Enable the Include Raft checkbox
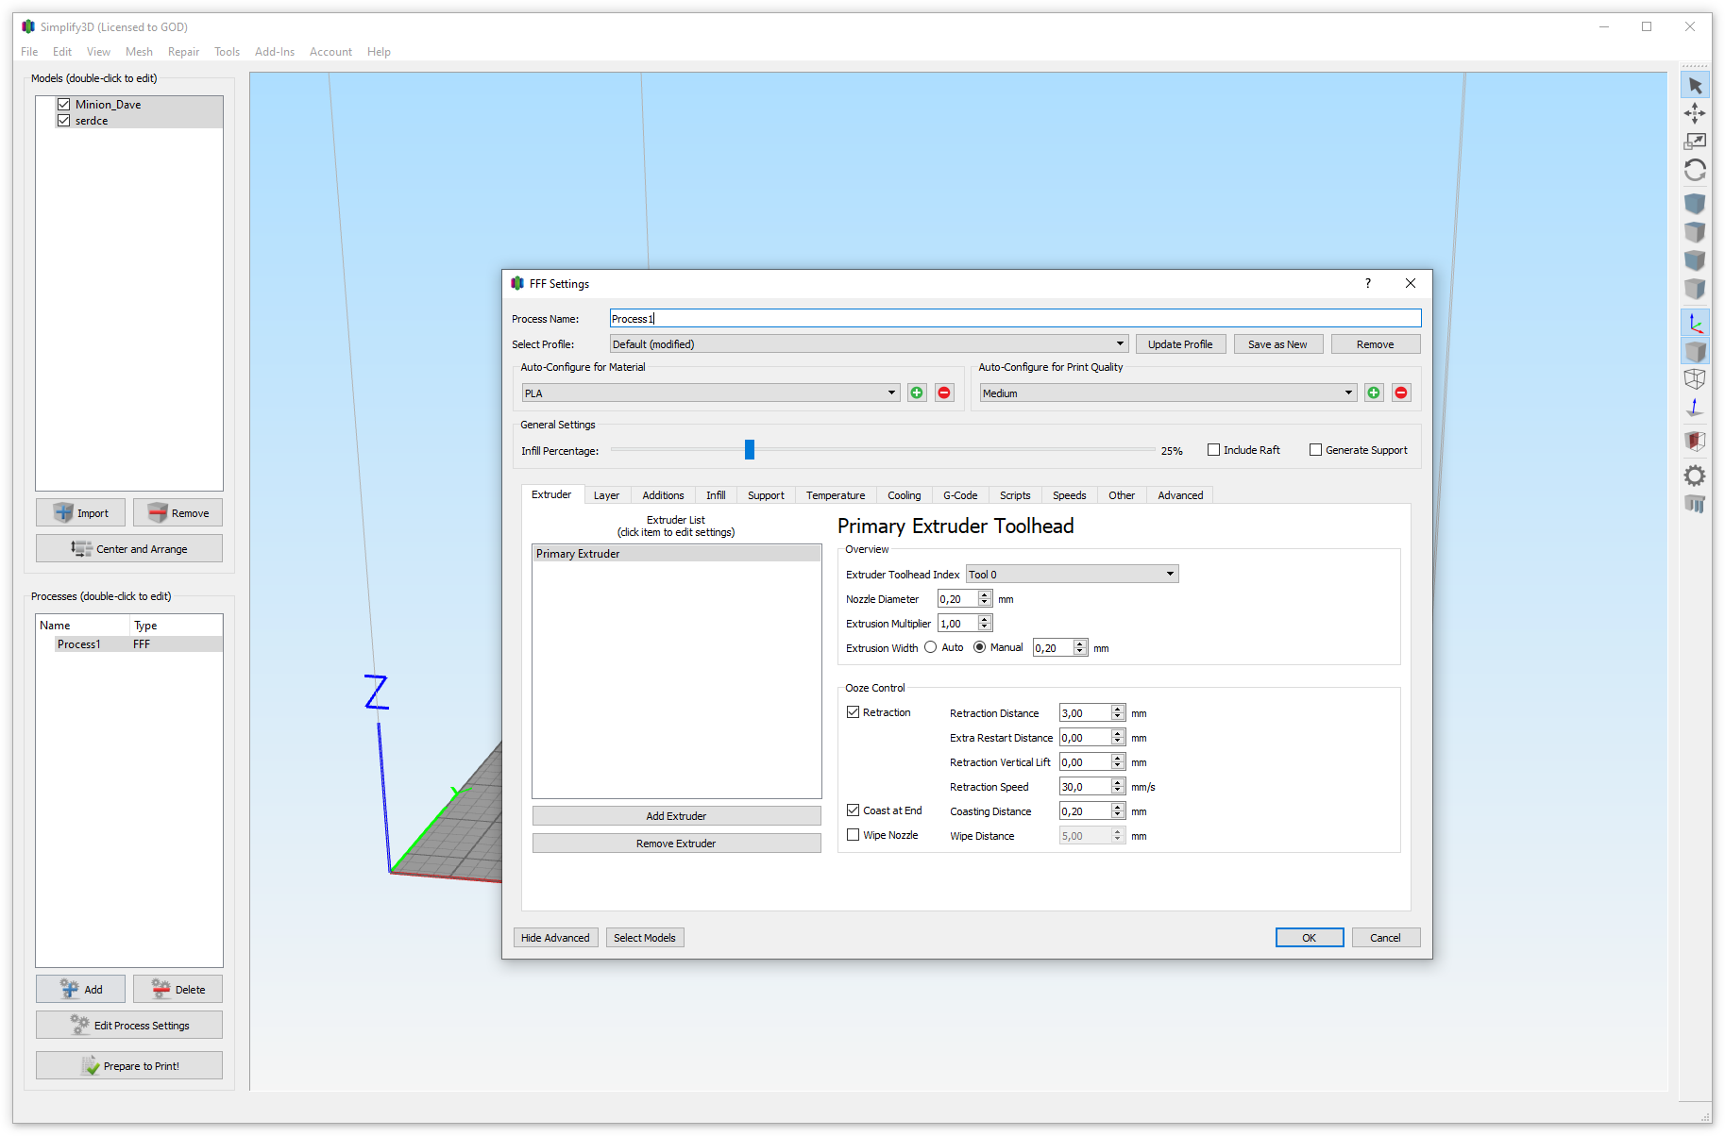This screenshot has width=1725, height=1136. 1213,450
